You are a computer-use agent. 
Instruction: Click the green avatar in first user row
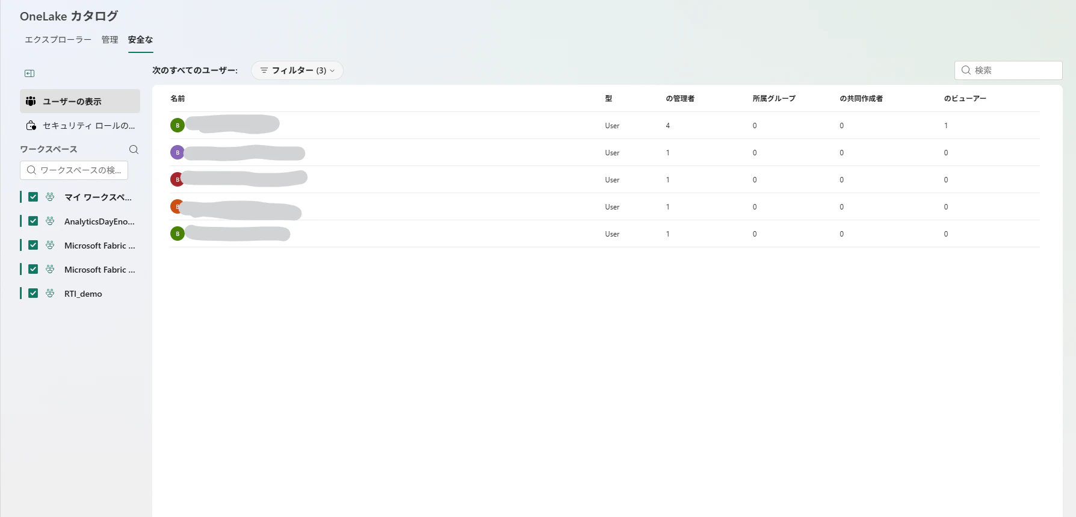(x=178, y=125)
